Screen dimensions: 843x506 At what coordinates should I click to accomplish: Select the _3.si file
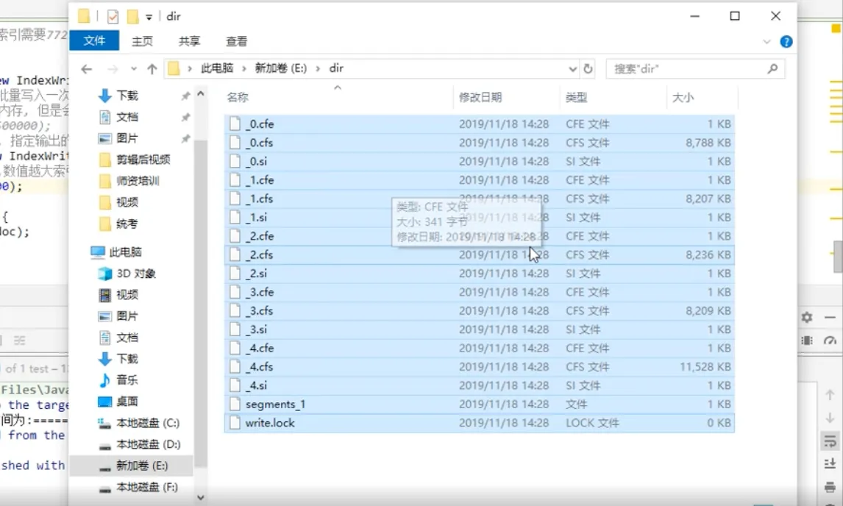click(x=479, y=329)
